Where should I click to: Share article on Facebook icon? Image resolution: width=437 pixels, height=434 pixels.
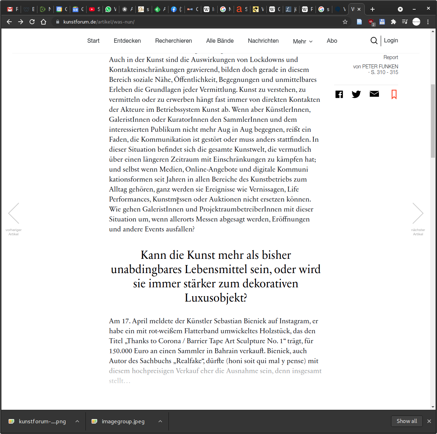pyautogui.click(x=339, y=94)
